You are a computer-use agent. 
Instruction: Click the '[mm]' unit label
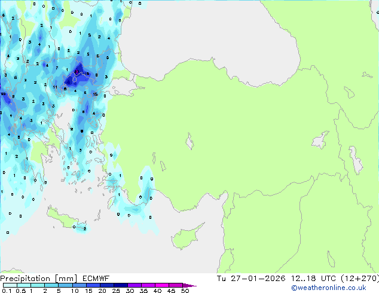(x=66, y=279)
